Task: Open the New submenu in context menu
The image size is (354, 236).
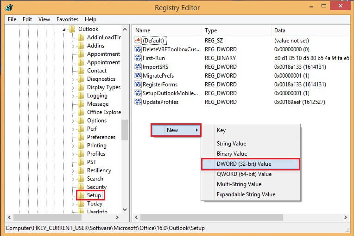Action: click(x=176, y=130)
